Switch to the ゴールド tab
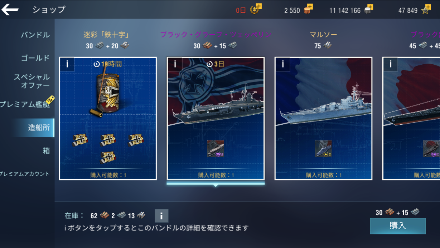 (x=35, y=58)
